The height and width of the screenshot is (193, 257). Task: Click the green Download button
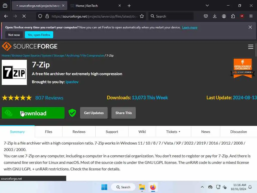pyautogui.click(x=33, y=113)
